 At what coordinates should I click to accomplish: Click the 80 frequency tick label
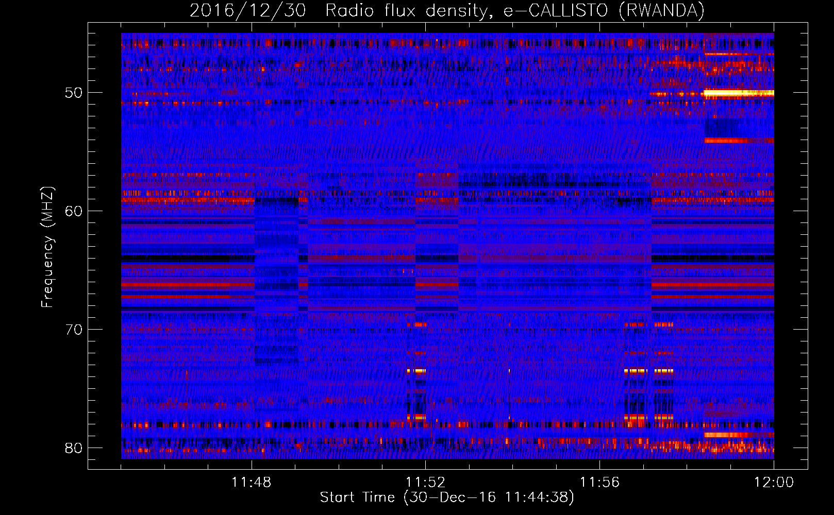[74, 448]
